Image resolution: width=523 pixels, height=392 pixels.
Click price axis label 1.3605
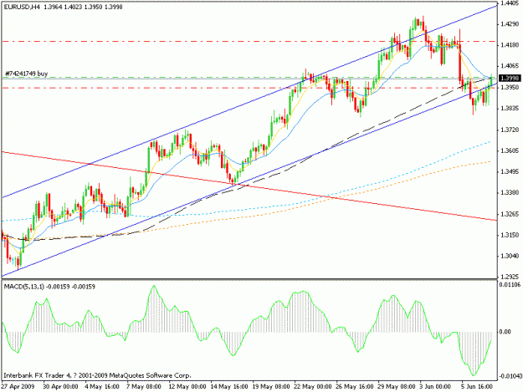coord(510,151)
